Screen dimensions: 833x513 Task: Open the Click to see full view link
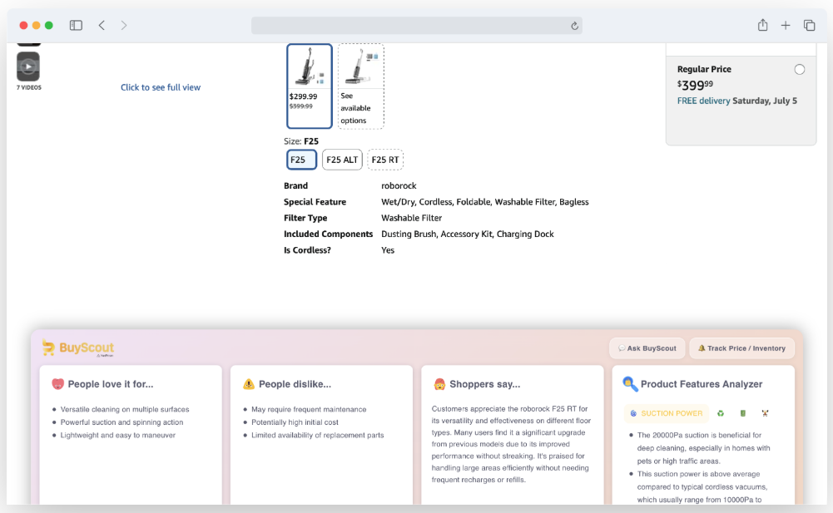pos(161,87)
